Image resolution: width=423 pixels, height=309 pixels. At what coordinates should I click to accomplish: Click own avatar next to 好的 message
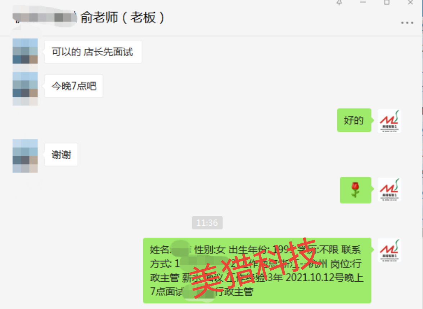[389, 121]
